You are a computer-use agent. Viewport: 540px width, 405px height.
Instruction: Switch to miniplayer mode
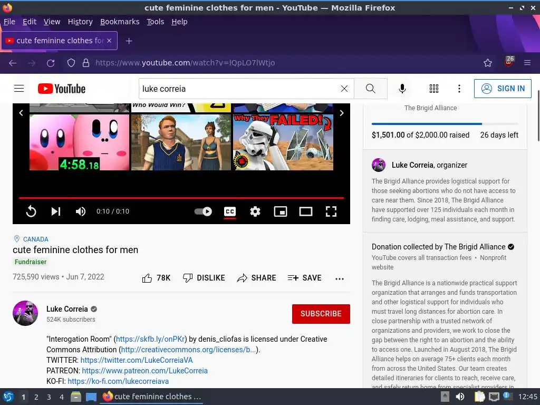281,211
